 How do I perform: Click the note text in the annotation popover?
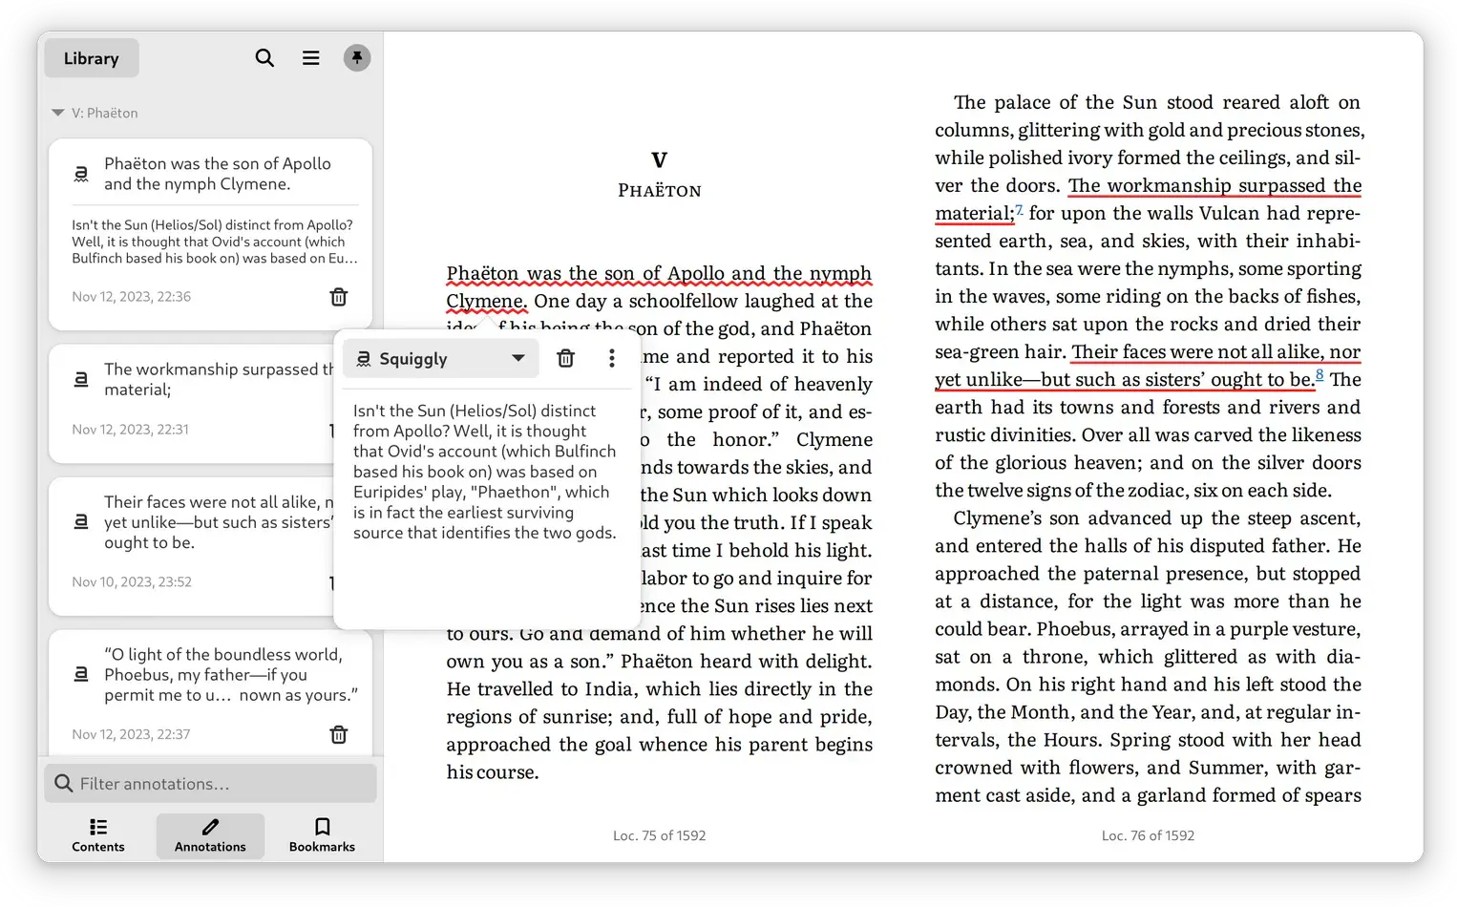pos(485,472)
